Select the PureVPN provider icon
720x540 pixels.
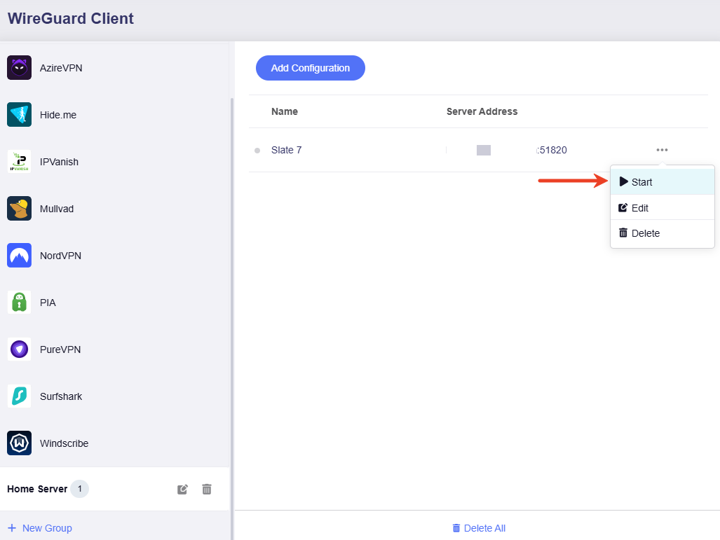(x=19, y=349)
